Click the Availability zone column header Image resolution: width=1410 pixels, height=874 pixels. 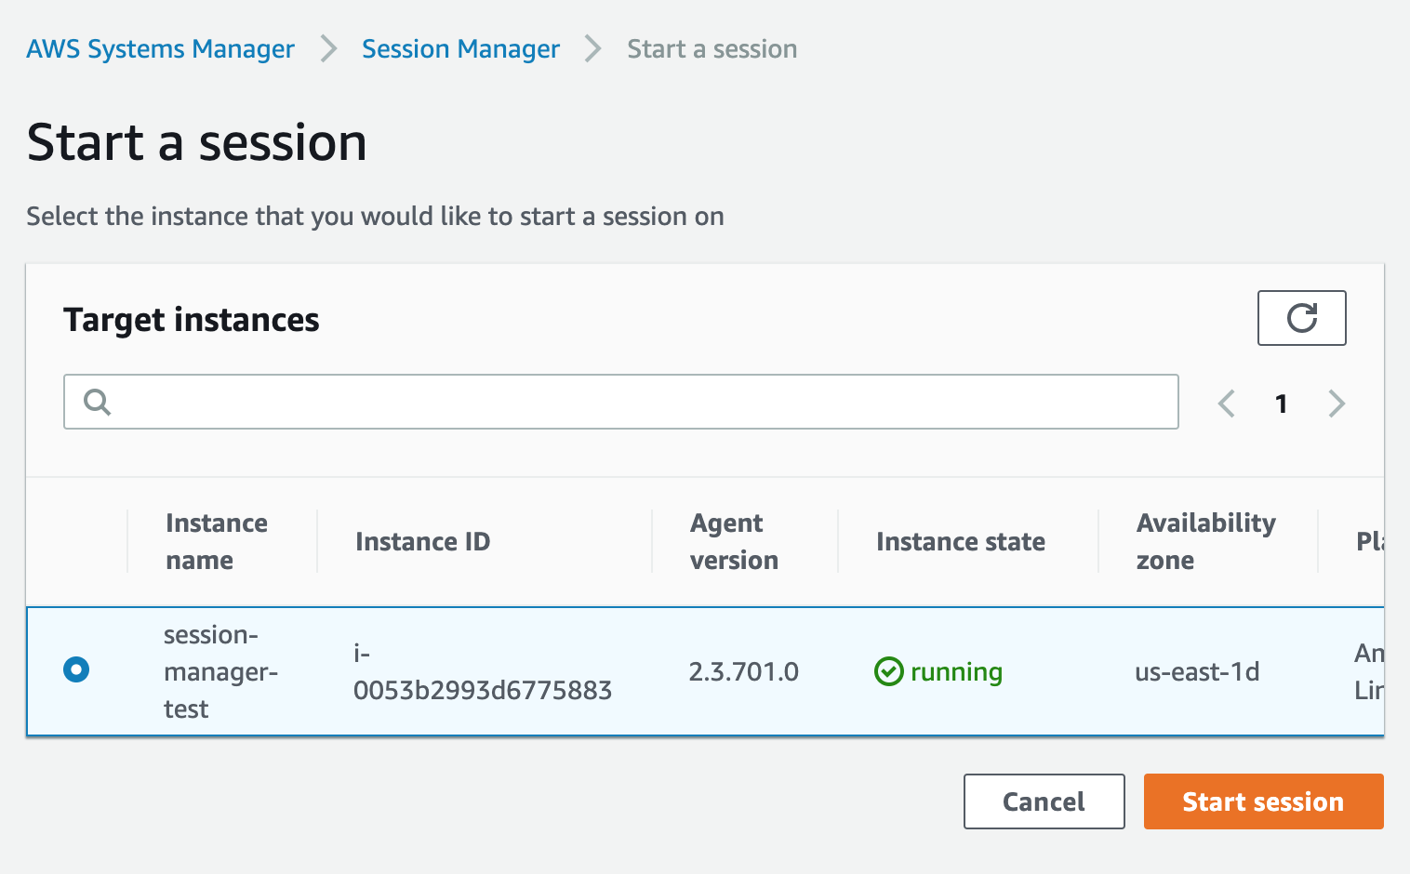click(1205, 541)
